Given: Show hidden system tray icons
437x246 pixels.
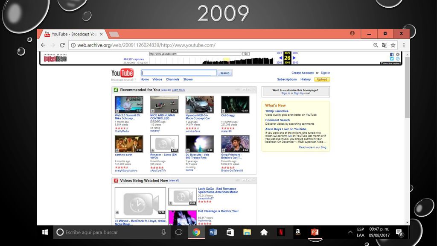Looking at the screenshot, I should pyautogui.click(x=350, y=232).
